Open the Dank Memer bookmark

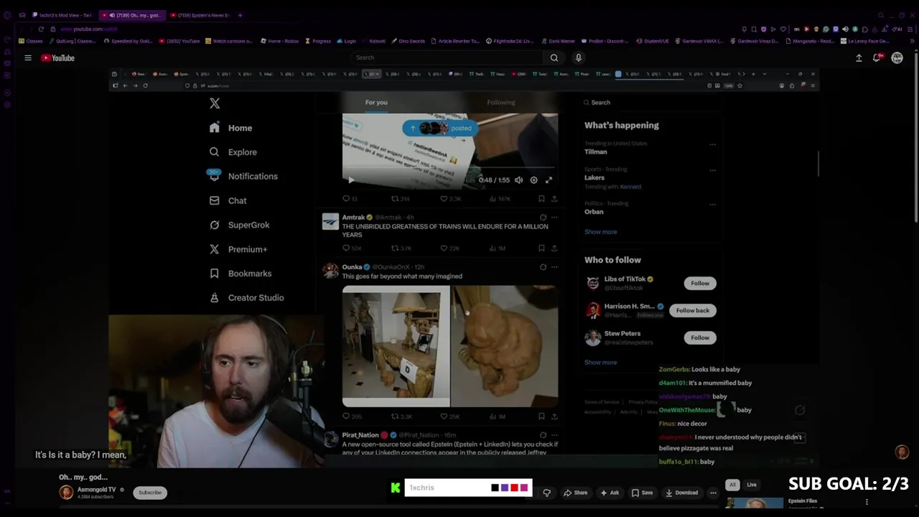[557, 41]
